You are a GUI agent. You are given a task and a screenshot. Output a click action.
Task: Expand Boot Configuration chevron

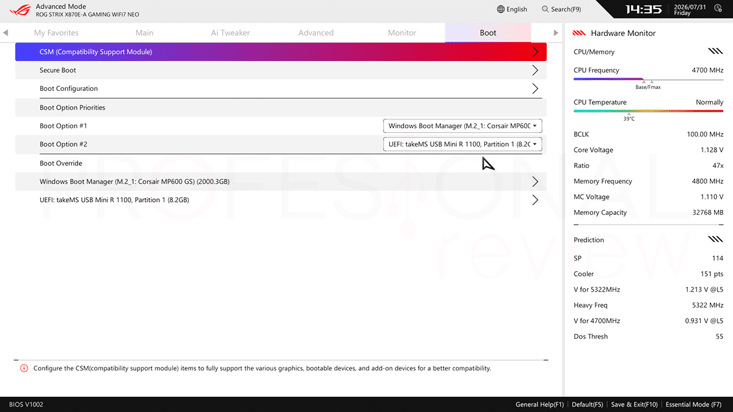[535, 89]
